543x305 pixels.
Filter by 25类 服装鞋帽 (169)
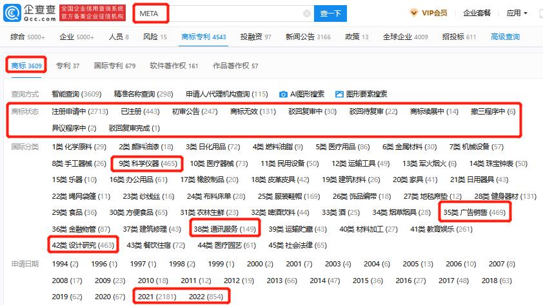[x=289, y=196]
